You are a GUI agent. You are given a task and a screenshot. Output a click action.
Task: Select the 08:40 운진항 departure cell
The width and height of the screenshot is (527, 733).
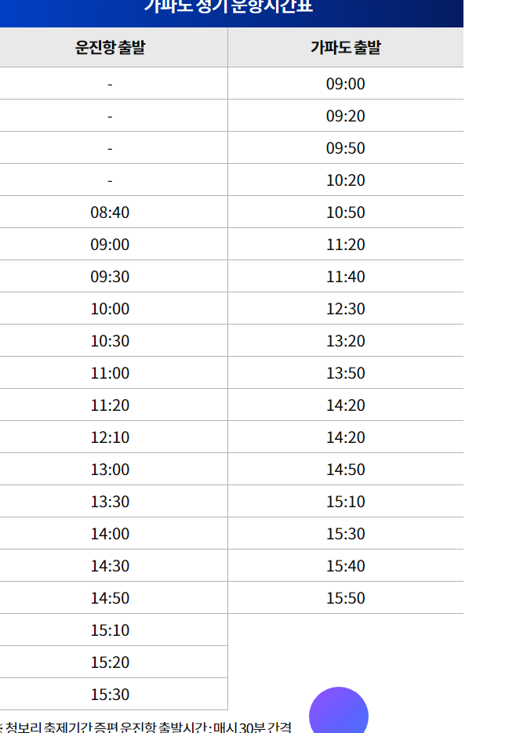111,212
